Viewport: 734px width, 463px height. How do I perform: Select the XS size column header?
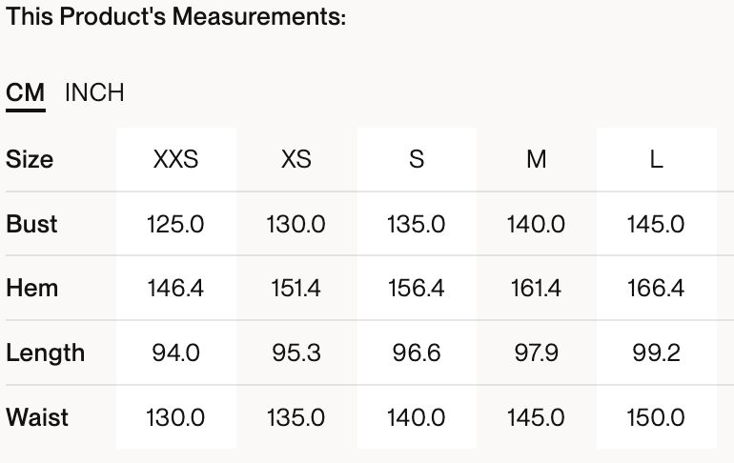pyautogui.click(x=296, y=159)
